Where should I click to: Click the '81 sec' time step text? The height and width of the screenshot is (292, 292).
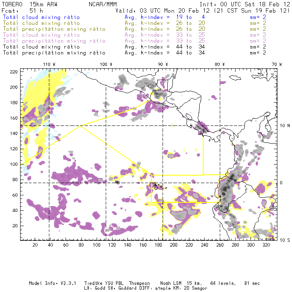pos(252,283)
